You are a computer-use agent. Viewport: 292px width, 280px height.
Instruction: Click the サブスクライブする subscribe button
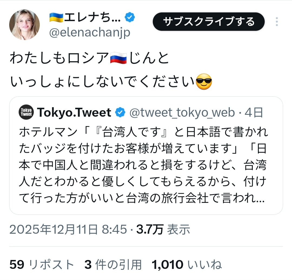point(208,22)
